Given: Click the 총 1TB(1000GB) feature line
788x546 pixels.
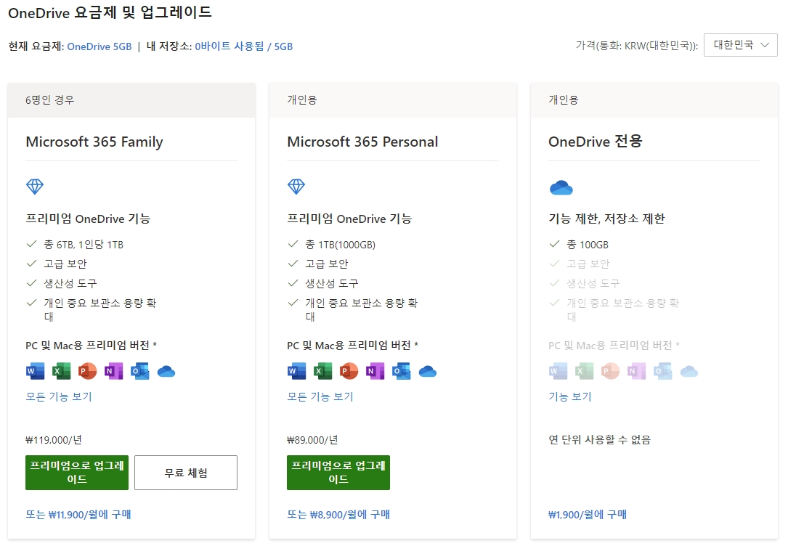Looking at the screenshot, I should tap(340, 245).
